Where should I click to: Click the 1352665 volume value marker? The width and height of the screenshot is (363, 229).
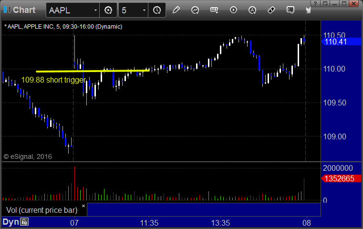[x=341, y=178]
